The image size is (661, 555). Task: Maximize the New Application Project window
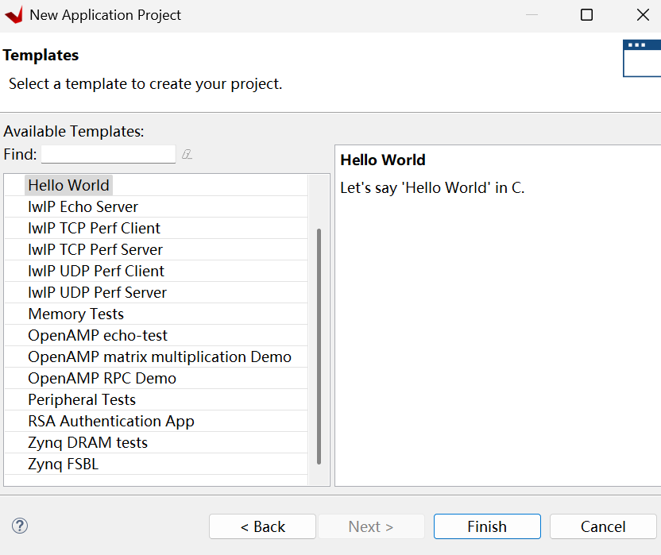(x=586, y=15)
